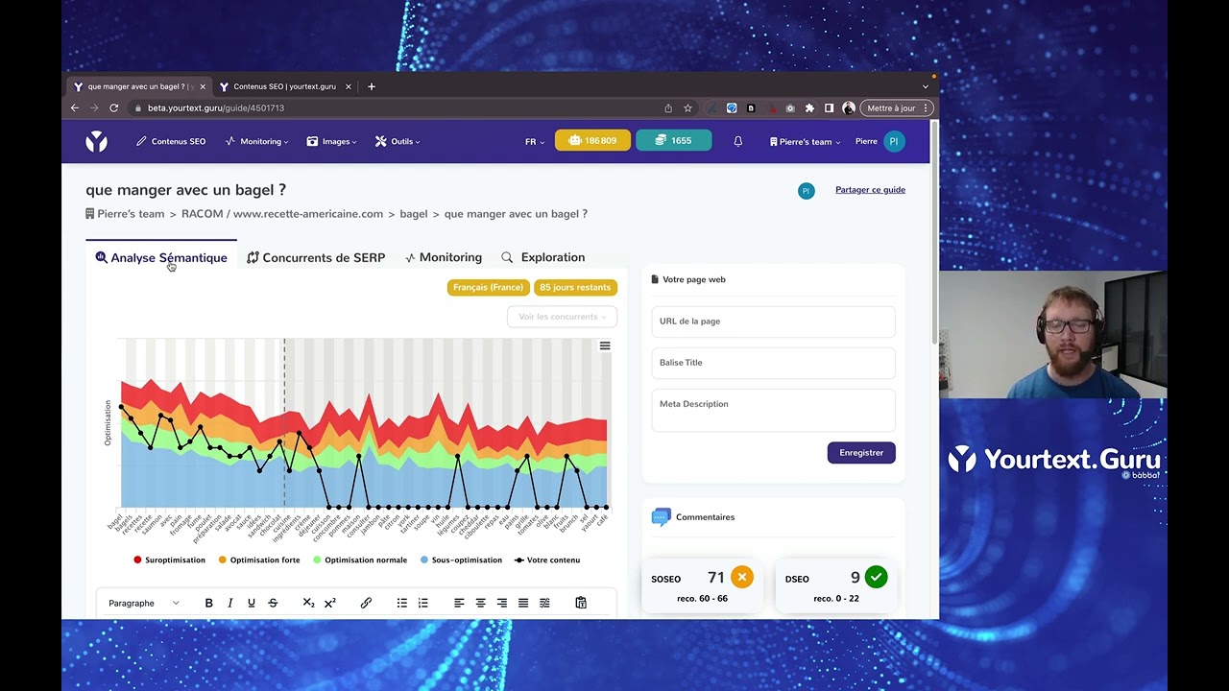The image size is (1229, 691).
Task: Hide Votre contenu line via legend
Action: (x=547, y=560)
